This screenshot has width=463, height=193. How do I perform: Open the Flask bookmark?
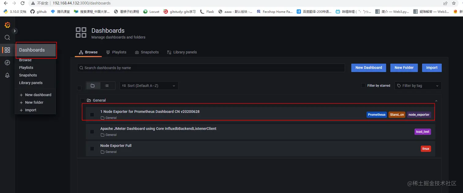pyautogui.click(x=207, y=12)
